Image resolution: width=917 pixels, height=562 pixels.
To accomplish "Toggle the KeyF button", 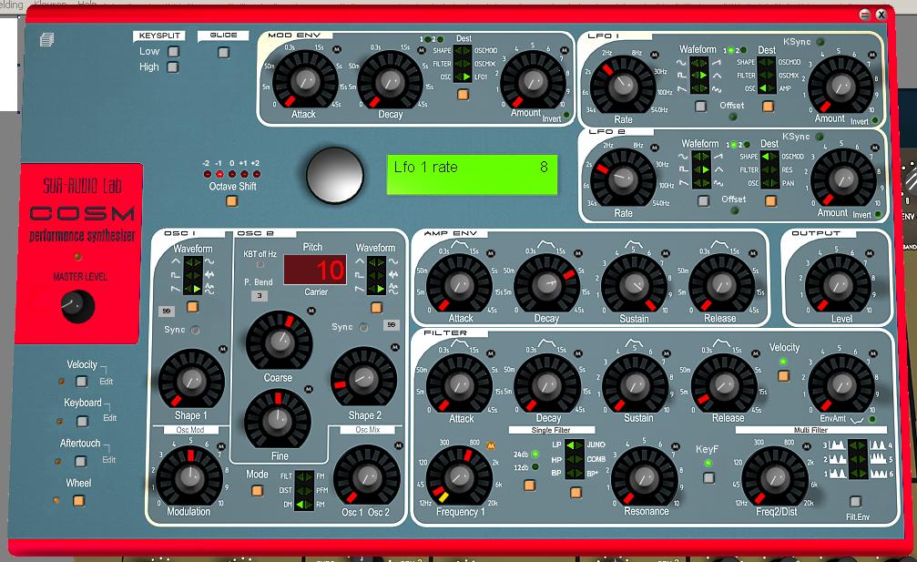I will pos(708,478).
